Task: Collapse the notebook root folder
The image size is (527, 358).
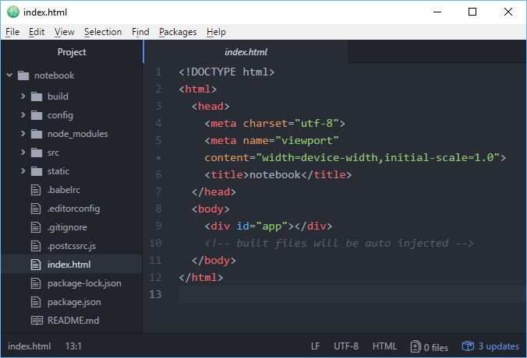Action: coord(9,76)
